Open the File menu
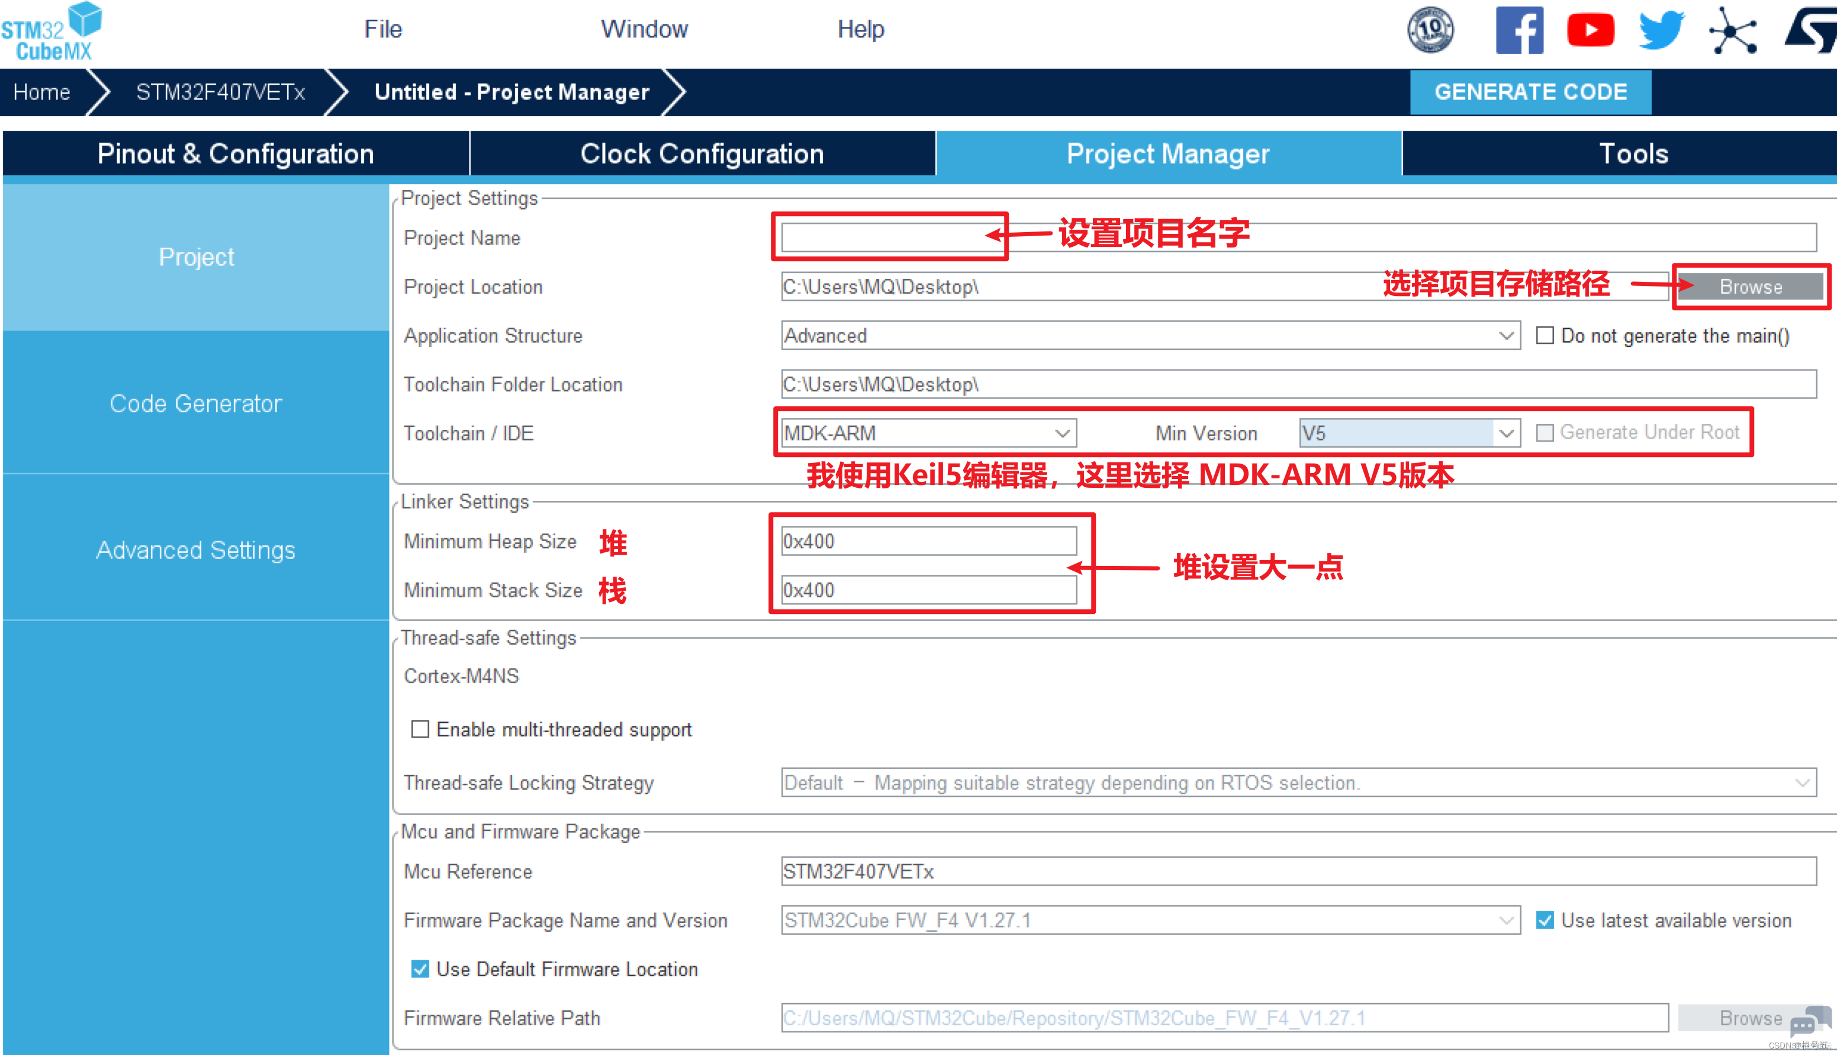The width and height of the screenshot is (1837, 1055). click(x=382, y=29)
